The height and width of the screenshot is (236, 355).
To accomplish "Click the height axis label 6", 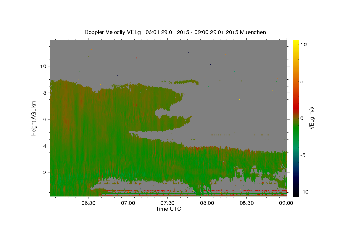I will click(44, 119).
